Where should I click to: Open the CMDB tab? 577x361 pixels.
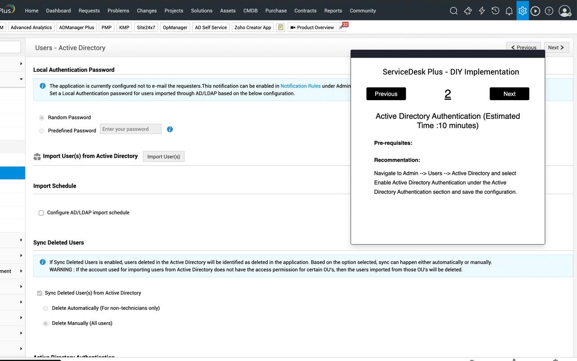[251, 10]
